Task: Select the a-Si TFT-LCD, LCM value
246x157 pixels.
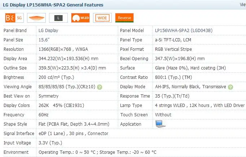Action: pyautogui.click(x=173, y=40)
